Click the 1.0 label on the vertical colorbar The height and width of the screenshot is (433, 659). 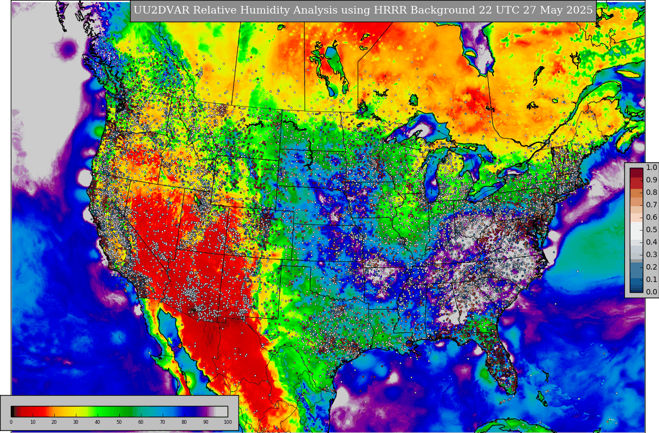[x=651, y=168]
